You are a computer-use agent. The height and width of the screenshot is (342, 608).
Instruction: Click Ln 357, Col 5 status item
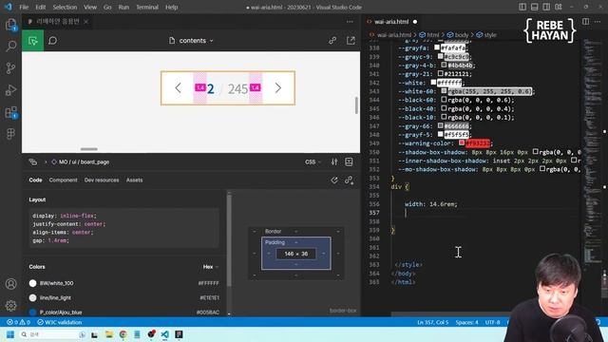[x=433, y=322]
